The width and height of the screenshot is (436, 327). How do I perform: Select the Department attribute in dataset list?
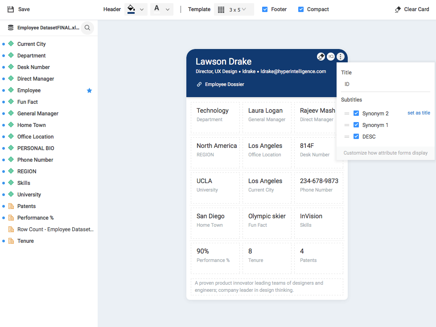[31, 56]
